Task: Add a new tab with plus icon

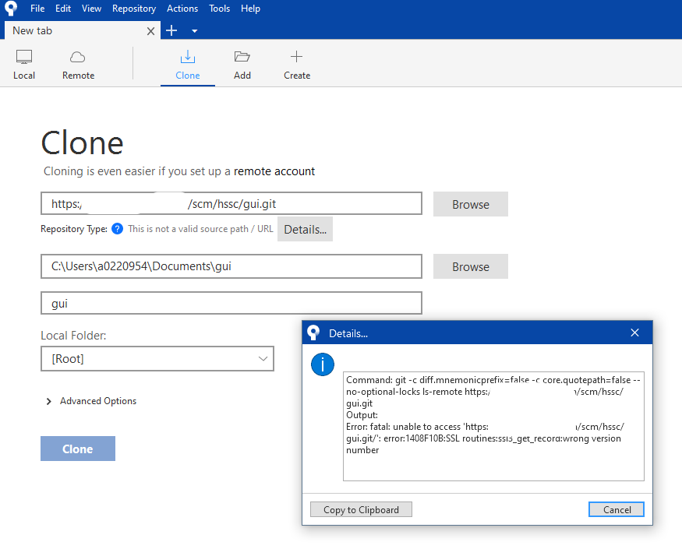Action: pyautogui.click(x=171, y=30)
